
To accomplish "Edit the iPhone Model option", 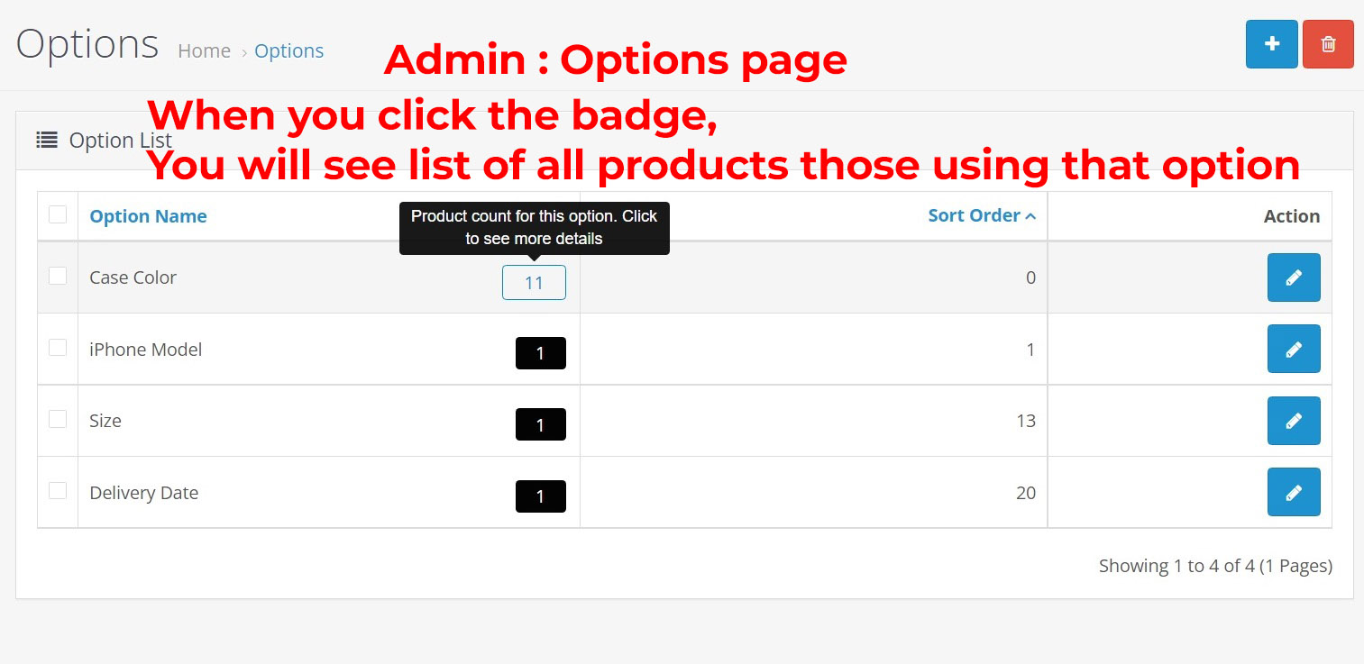I will [x=1293, y=349].
